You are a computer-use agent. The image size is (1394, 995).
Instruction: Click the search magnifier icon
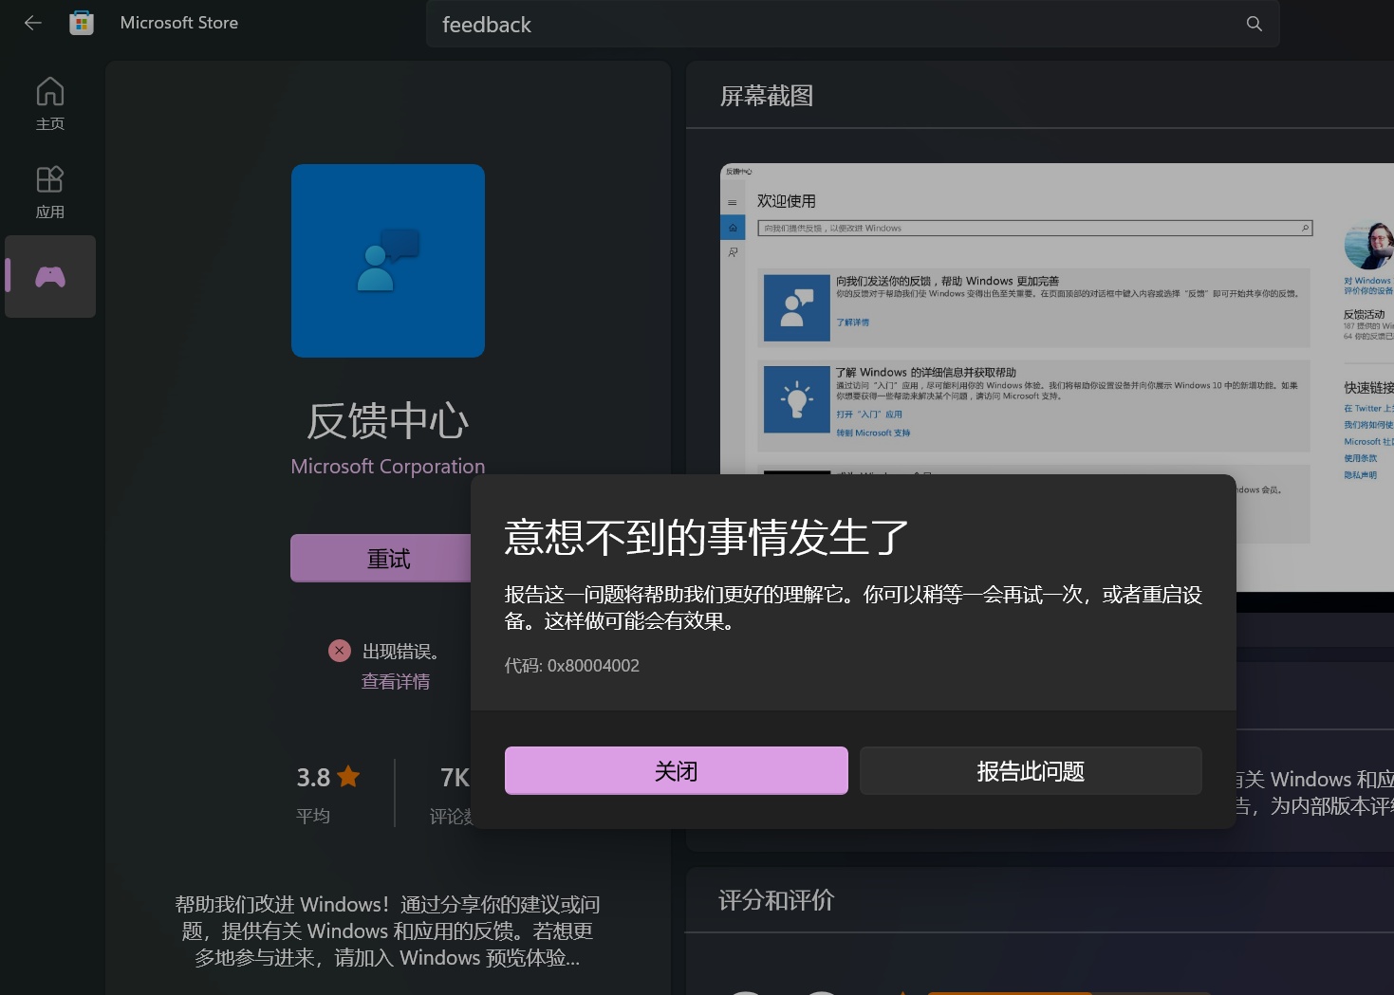[x=1254, y=24]
